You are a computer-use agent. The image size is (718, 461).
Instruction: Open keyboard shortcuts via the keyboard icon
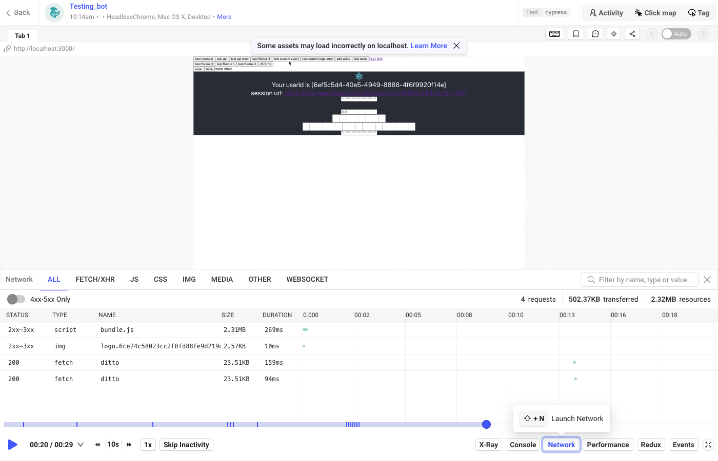(554, 34)
